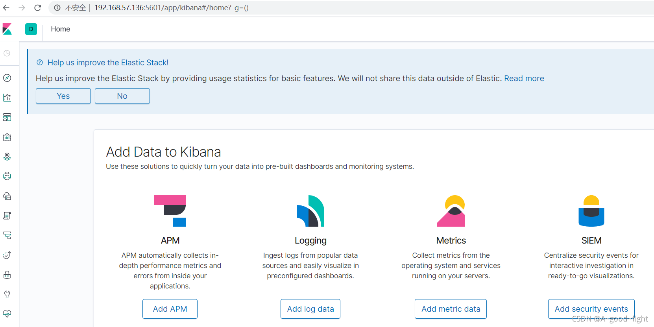This screenshot has height=327, width=654.
Task: Open Dev Tools wrench icon in sidebar
Action: pyautogui.click(x=7, y=294)
